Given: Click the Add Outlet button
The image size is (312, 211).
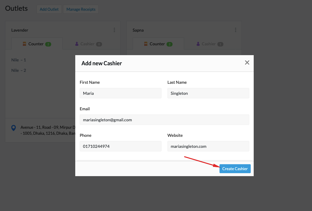Looking at the screenshot, I should (49, 9).
